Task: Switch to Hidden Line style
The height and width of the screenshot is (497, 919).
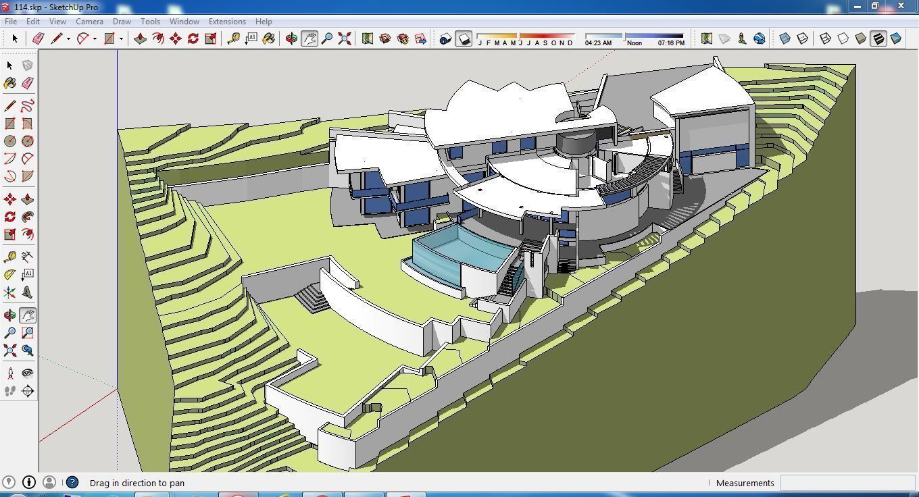Action: coord(843,38)
